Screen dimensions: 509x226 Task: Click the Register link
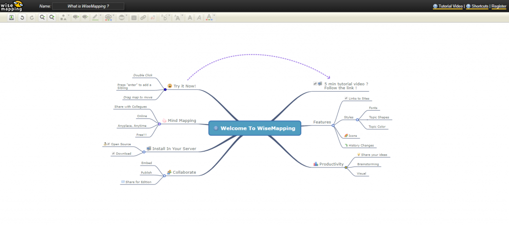pyautogui.click(x=499, y=6)
